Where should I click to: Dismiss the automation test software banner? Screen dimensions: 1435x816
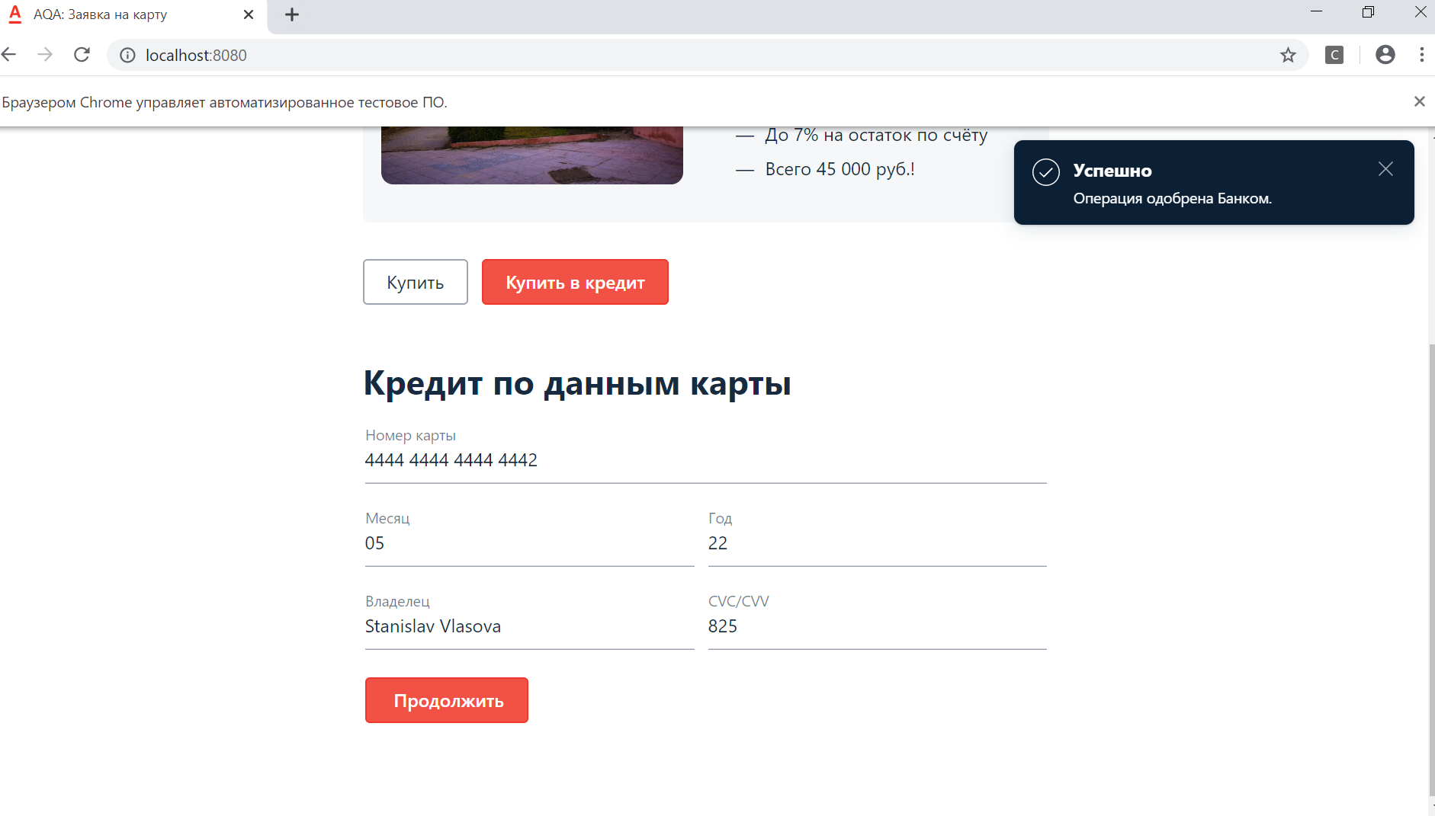pyautogui.click(x=1420, y=101)
